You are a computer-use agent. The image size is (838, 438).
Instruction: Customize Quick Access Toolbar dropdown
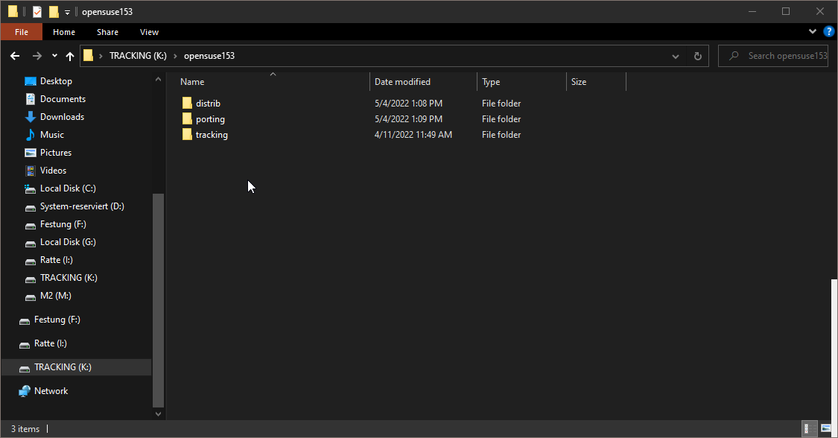point(67,12)
